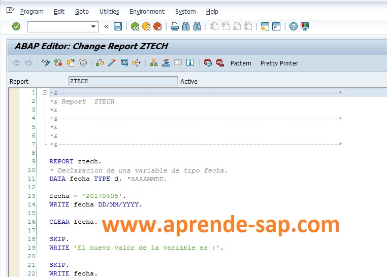Click line number 13 in the gutter

(x=31, y=196)
